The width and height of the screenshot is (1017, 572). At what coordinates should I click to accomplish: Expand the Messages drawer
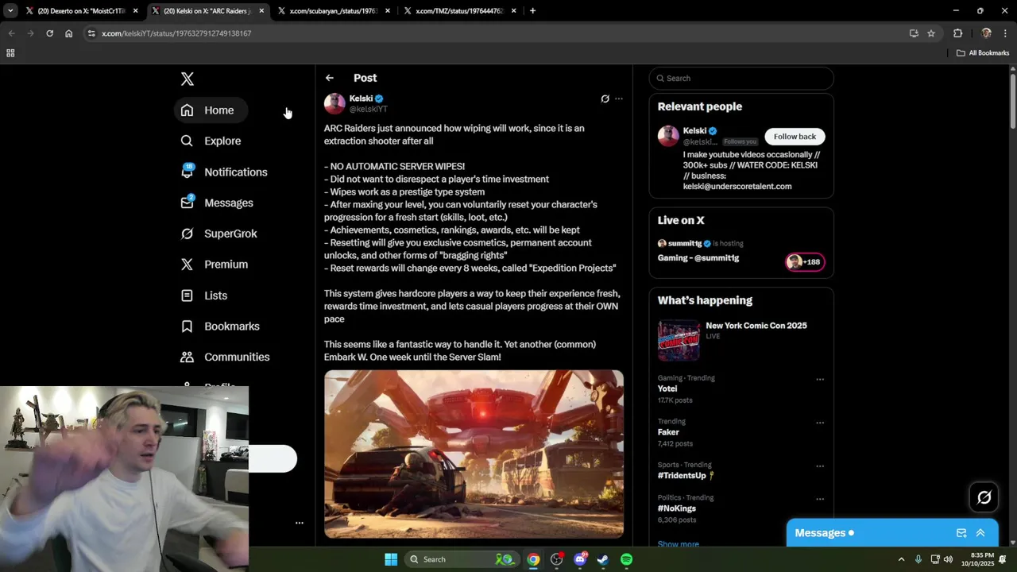coord(980,533)
